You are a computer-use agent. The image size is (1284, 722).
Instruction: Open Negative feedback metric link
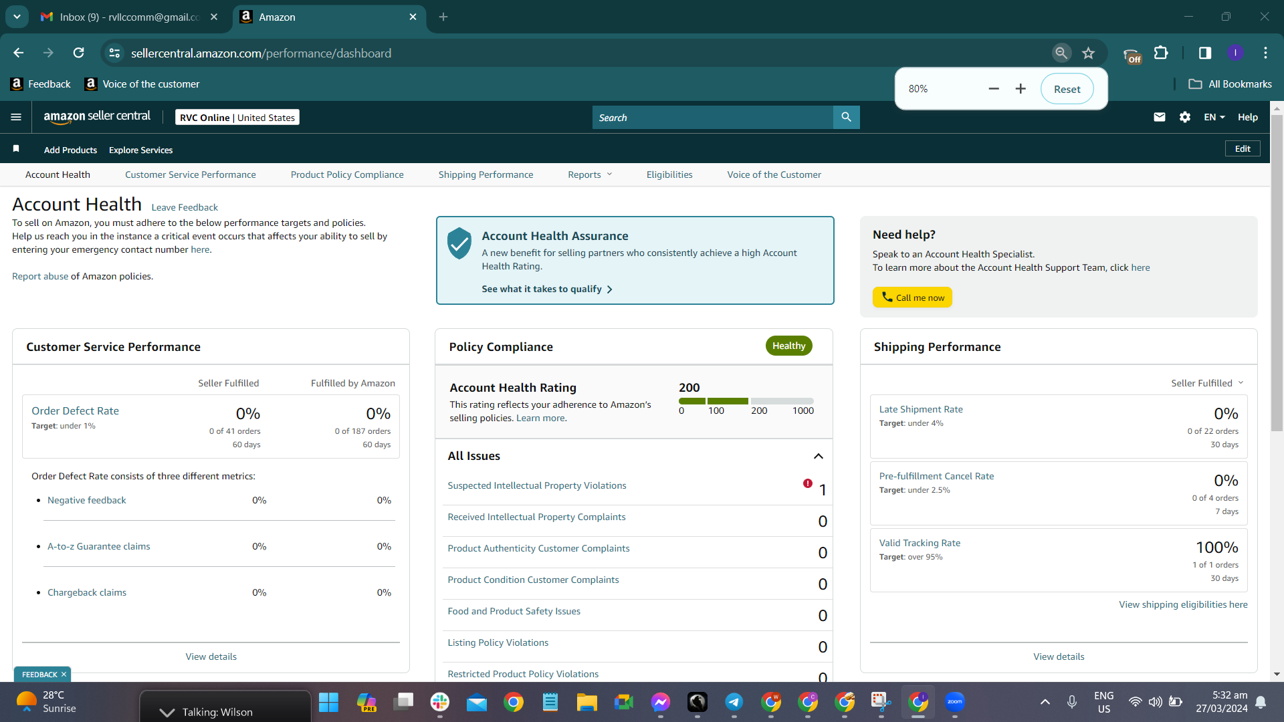[87, 500]
